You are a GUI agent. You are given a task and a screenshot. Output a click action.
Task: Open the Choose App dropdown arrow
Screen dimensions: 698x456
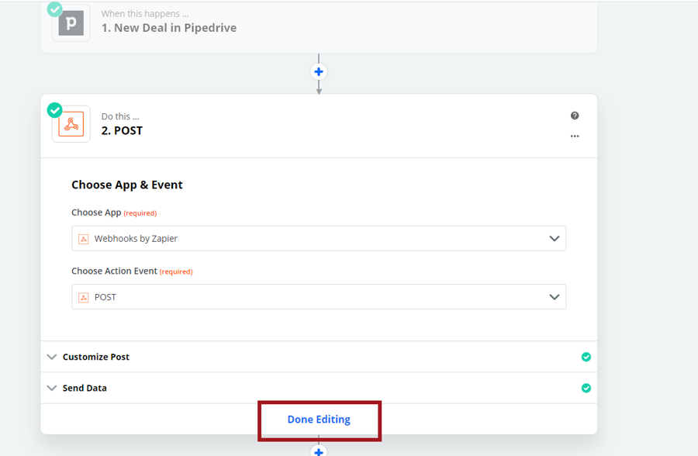point(554,239)
